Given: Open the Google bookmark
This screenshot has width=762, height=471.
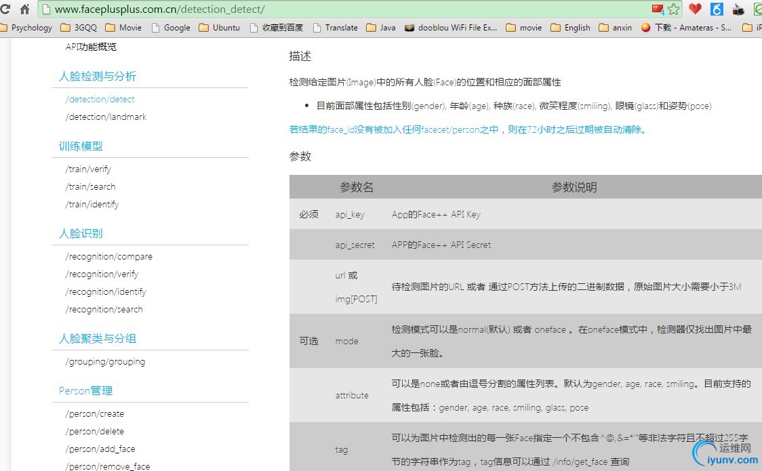Looking at the screenshot, I should click(x=171, y=28).
